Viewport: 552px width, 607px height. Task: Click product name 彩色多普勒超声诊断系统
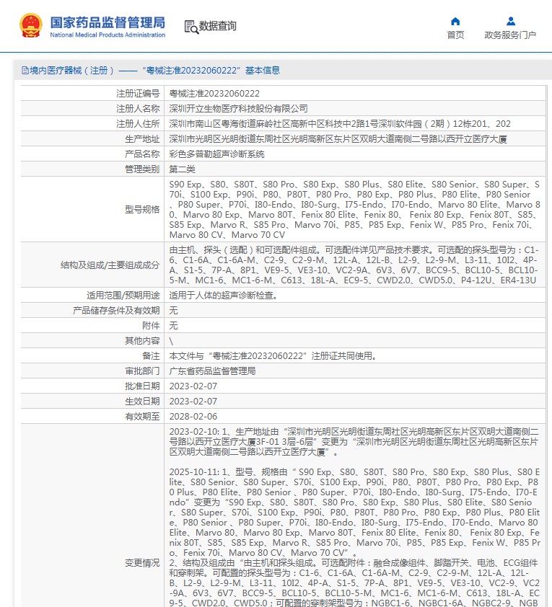[216, 154]
